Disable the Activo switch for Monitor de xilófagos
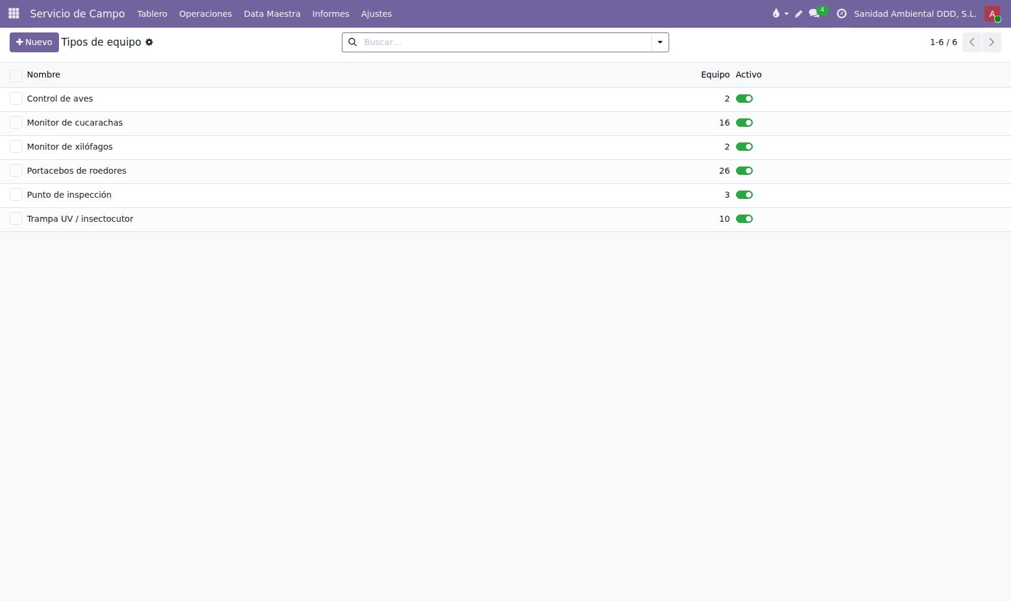Screen dimensions: 1011x601 pos(744,147)
